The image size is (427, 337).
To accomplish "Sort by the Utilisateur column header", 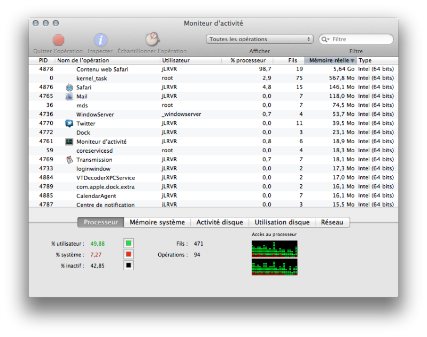I will [x=191, y=60].
